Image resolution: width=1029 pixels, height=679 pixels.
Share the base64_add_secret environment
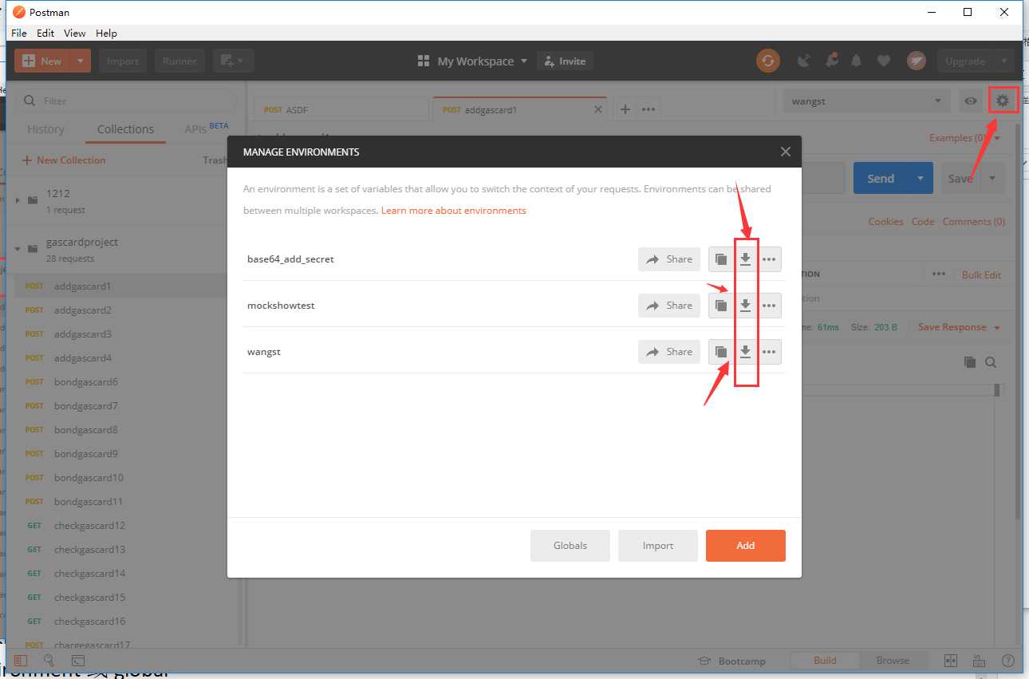point(669,259)
